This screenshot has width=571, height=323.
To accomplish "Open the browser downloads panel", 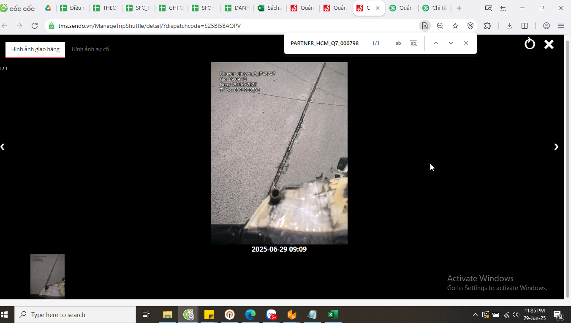I will pyautogui.click(x=509, y=26).
